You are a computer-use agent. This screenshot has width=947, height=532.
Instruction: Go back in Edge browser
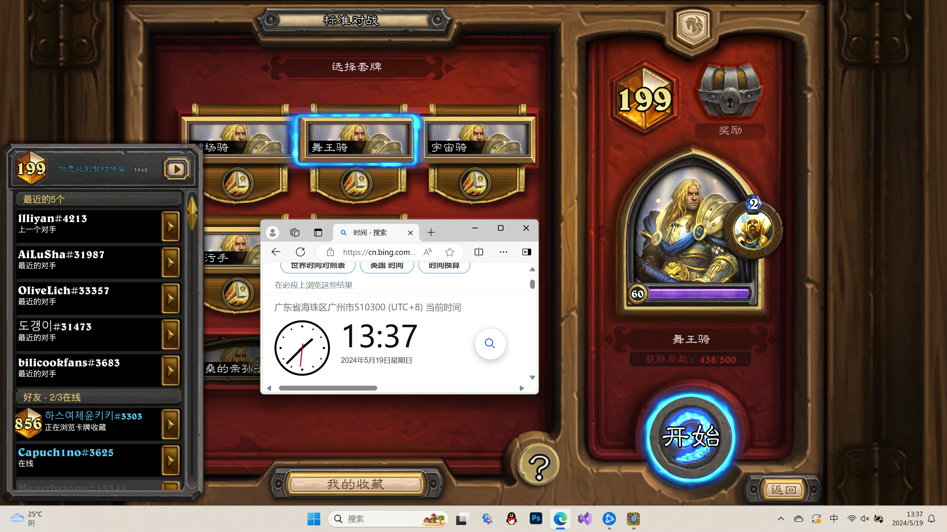point(276,252)
